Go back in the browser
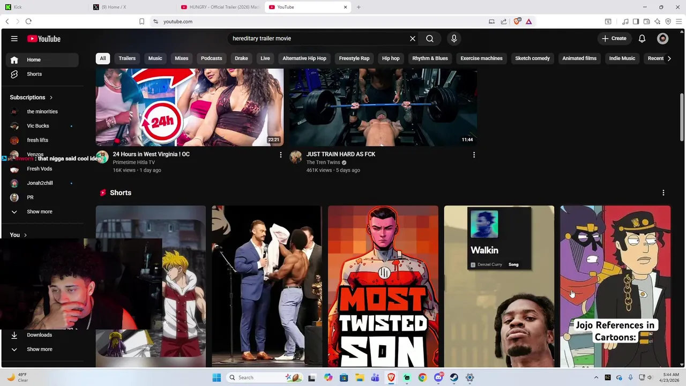686x386 pixels. pos(7,21)
